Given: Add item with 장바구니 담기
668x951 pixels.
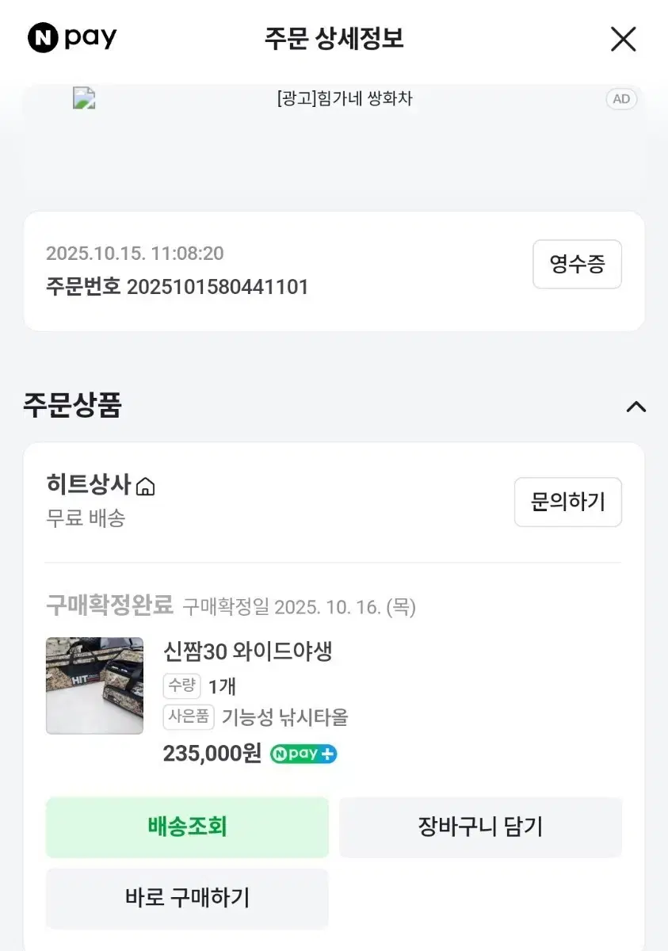Looking at the screenshot, I should coord(480,827).
